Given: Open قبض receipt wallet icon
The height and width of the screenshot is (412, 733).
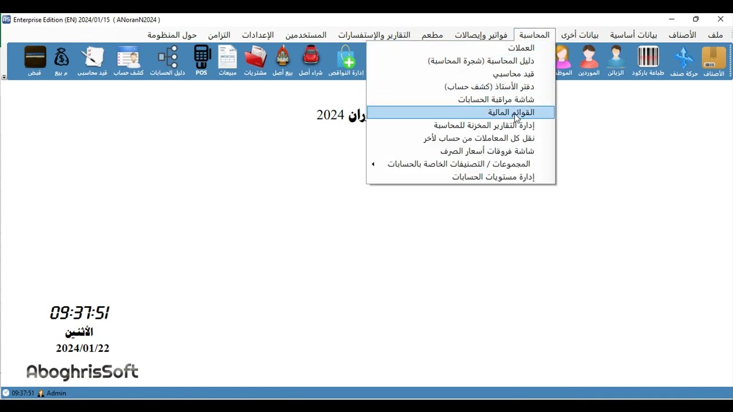Looking at the screenshot, I should (35, 61).
